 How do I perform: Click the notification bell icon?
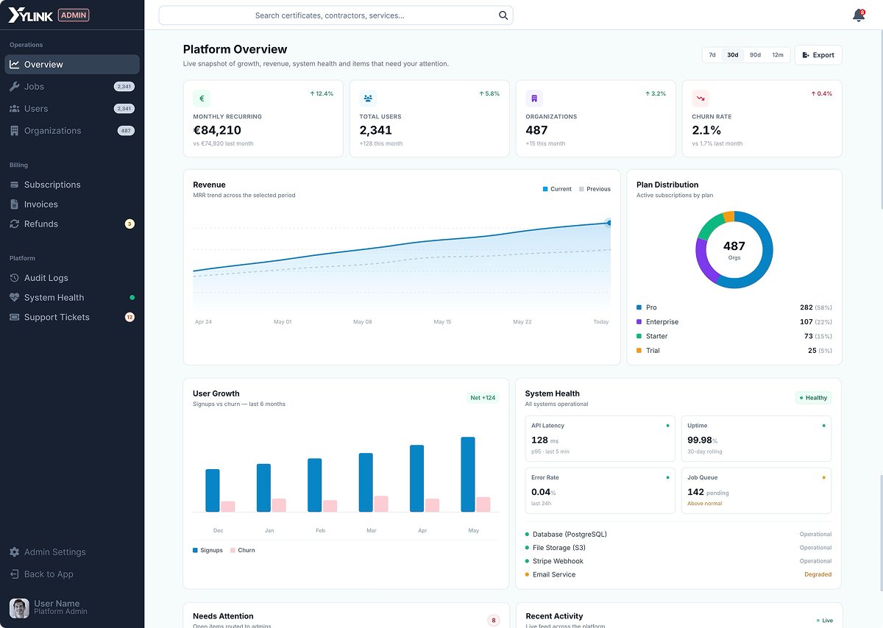858,15
